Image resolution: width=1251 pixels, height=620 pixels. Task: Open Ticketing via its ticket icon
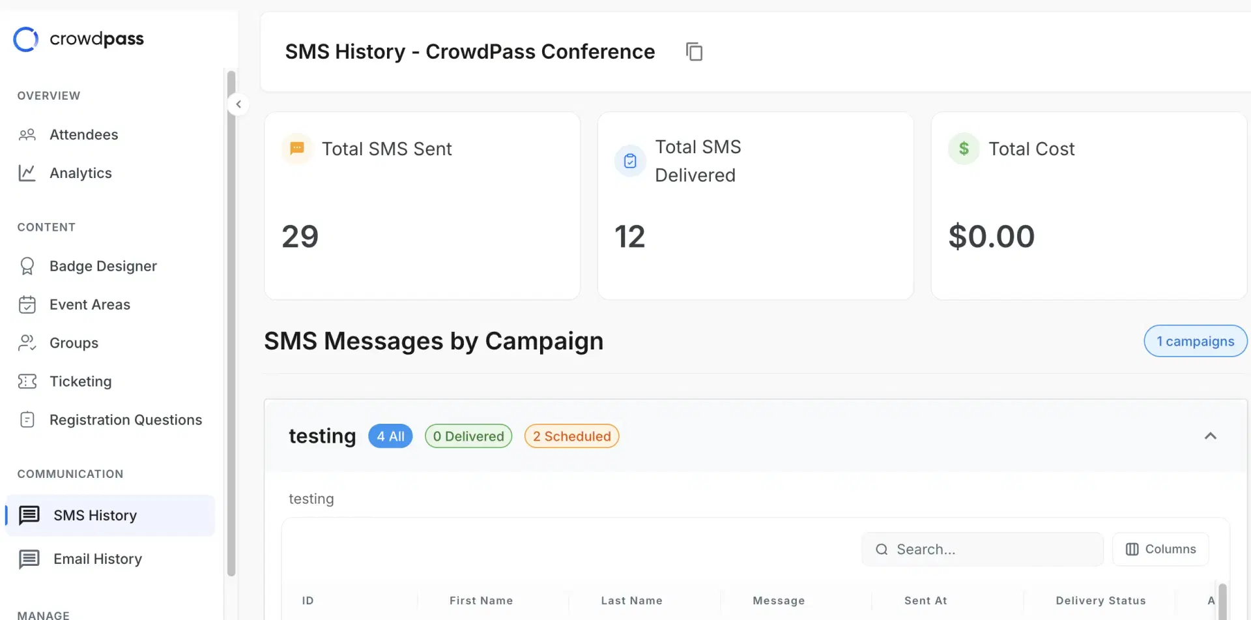[27, 381]
